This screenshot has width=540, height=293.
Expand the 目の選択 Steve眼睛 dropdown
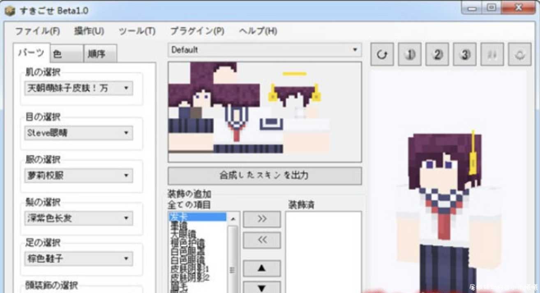(78, 133)
